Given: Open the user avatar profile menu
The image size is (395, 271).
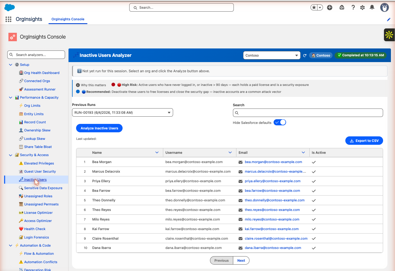Looking at the screenshot, I should (385, 8).
